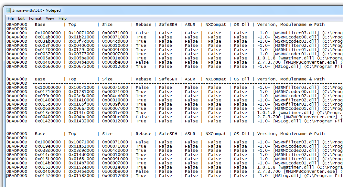Click size value 0x004cd000 in first table
This screenshot has width=343, height=187.
(115, 41)
